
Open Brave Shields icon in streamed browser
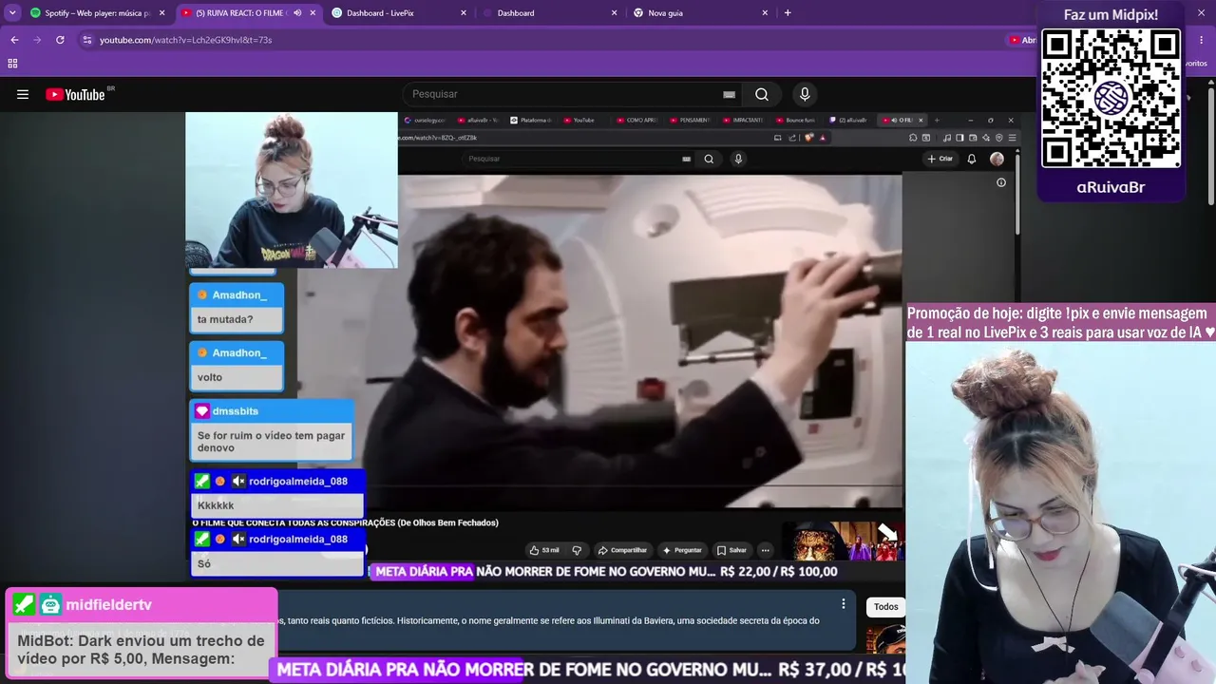(x=809, y=138)
